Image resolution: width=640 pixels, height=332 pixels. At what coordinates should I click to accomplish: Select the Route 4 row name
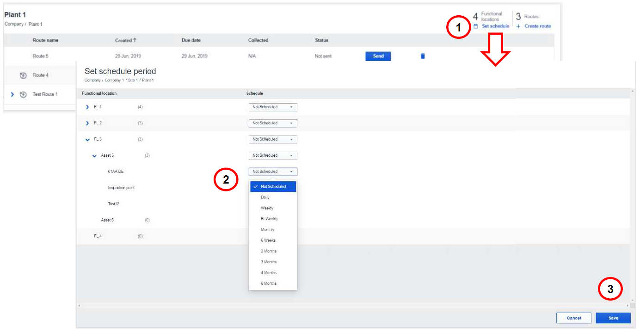[x=40, y=75]
